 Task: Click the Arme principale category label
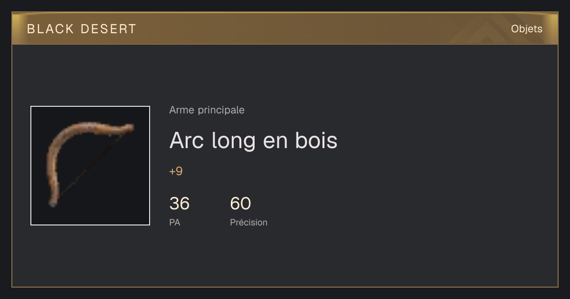[x=207, y=110]
